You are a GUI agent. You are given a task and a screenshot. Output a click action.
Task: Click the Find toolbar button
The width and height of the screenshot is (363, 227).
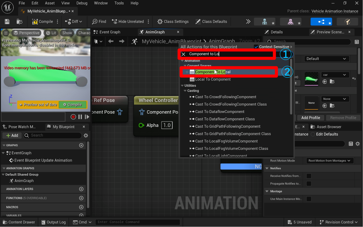click(x=99, y=22)
